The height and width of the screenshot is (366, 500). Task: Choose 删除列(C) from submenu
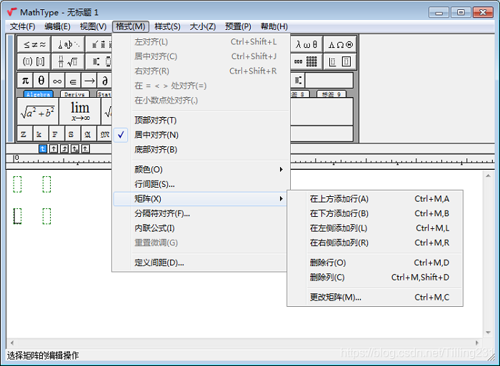click(x=375, y=278)
